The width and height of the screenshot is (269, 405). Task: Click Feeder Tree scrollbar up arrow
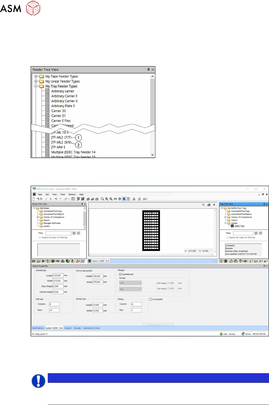(152, 76)
